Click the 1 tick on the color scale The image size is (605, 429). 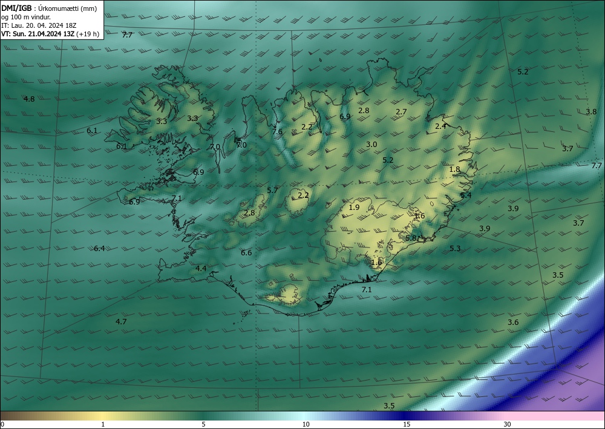pyautogui.click(x=103, y=424)
